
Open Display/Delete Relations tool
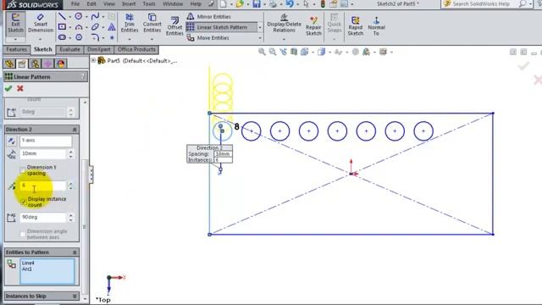284,23
